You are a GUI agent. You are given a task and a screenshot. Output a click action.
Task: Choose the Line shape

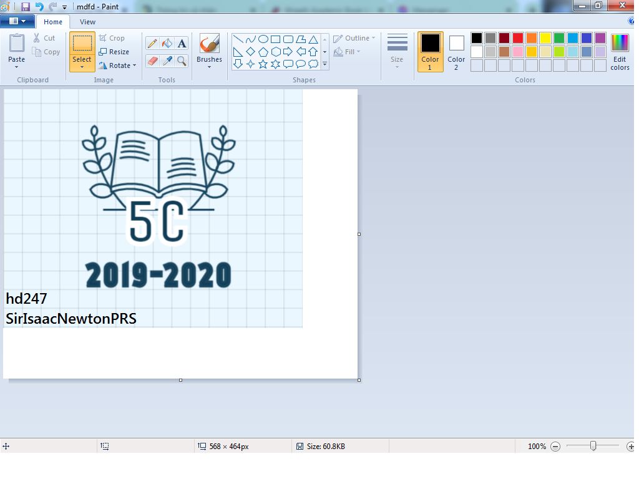(x=238, y=39)
